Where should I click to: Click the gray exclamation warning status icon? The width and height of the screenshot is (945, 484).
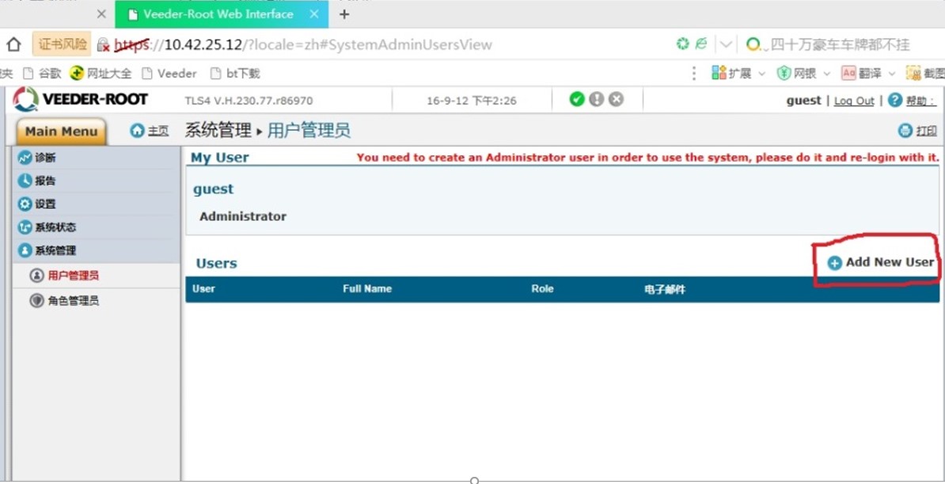[x=597, y=99]
